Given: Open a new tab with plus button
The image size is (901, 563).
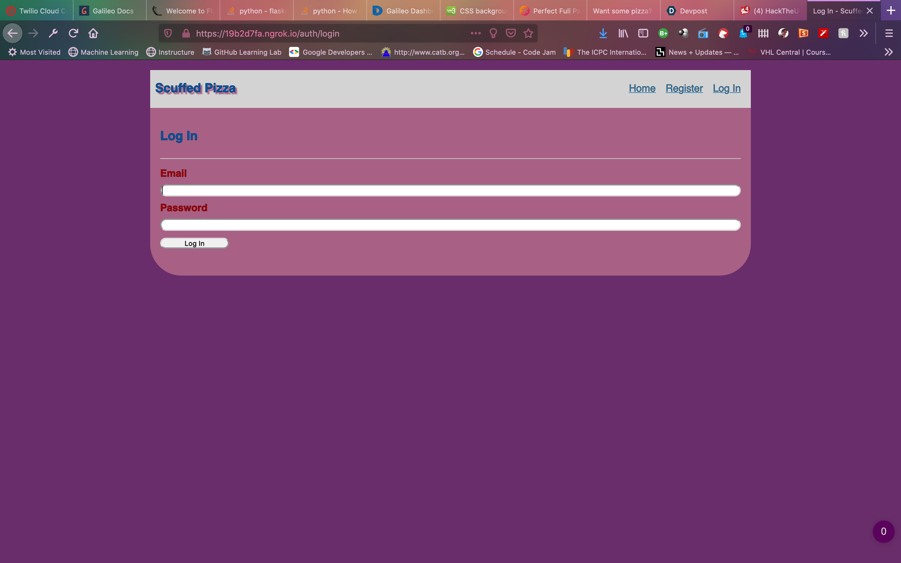Looking at the screenshot, I should [891, 11].
